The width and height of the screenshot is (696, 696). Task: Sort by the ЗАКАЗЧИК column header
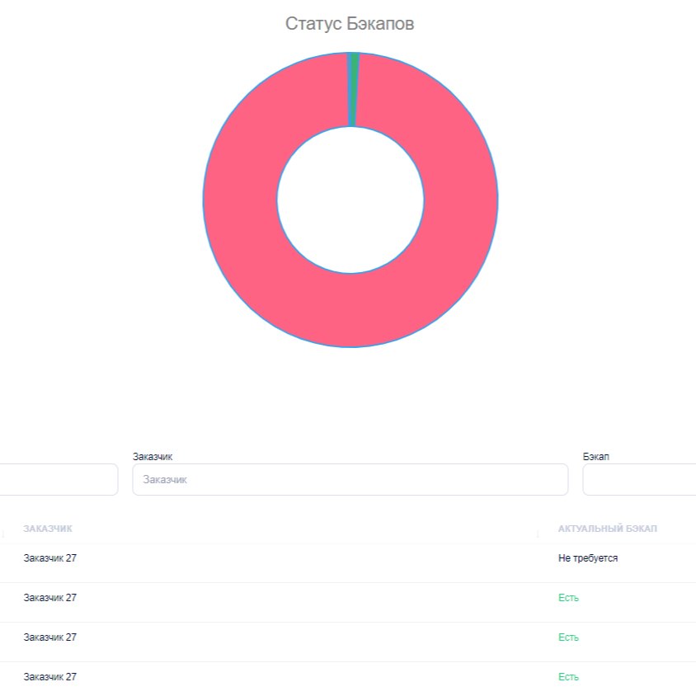[48, 529]
